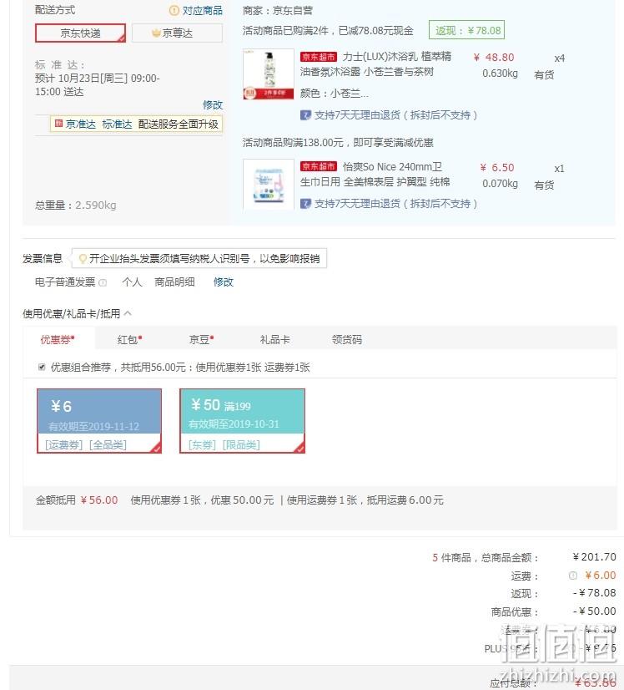Switch to 礼品卡 tab
The height and width of the screenshot is (690, 624).
(x=275, y=339)
